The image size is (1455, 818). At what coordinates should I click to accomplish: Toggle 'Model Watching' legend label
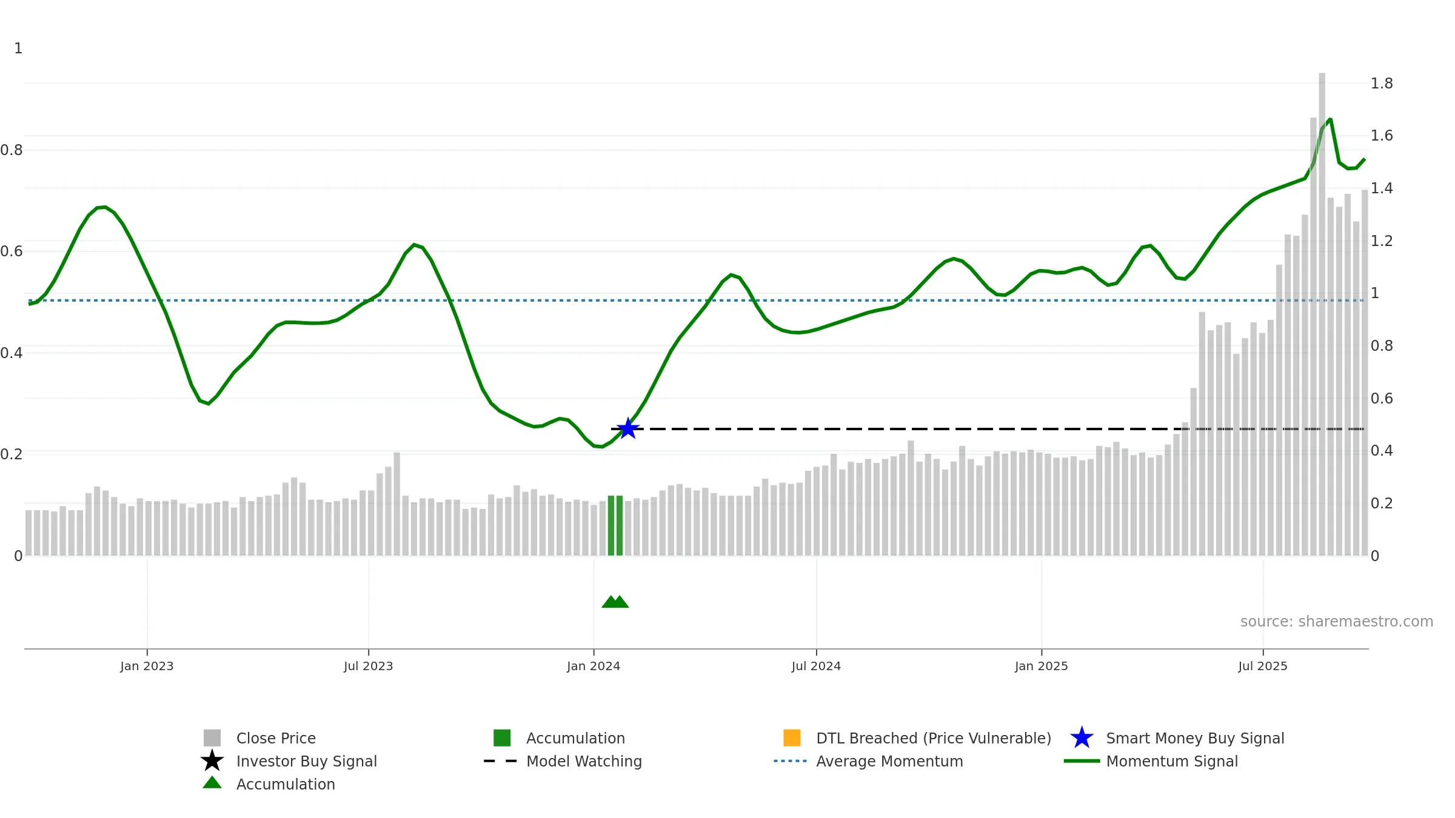click(584, 761)
